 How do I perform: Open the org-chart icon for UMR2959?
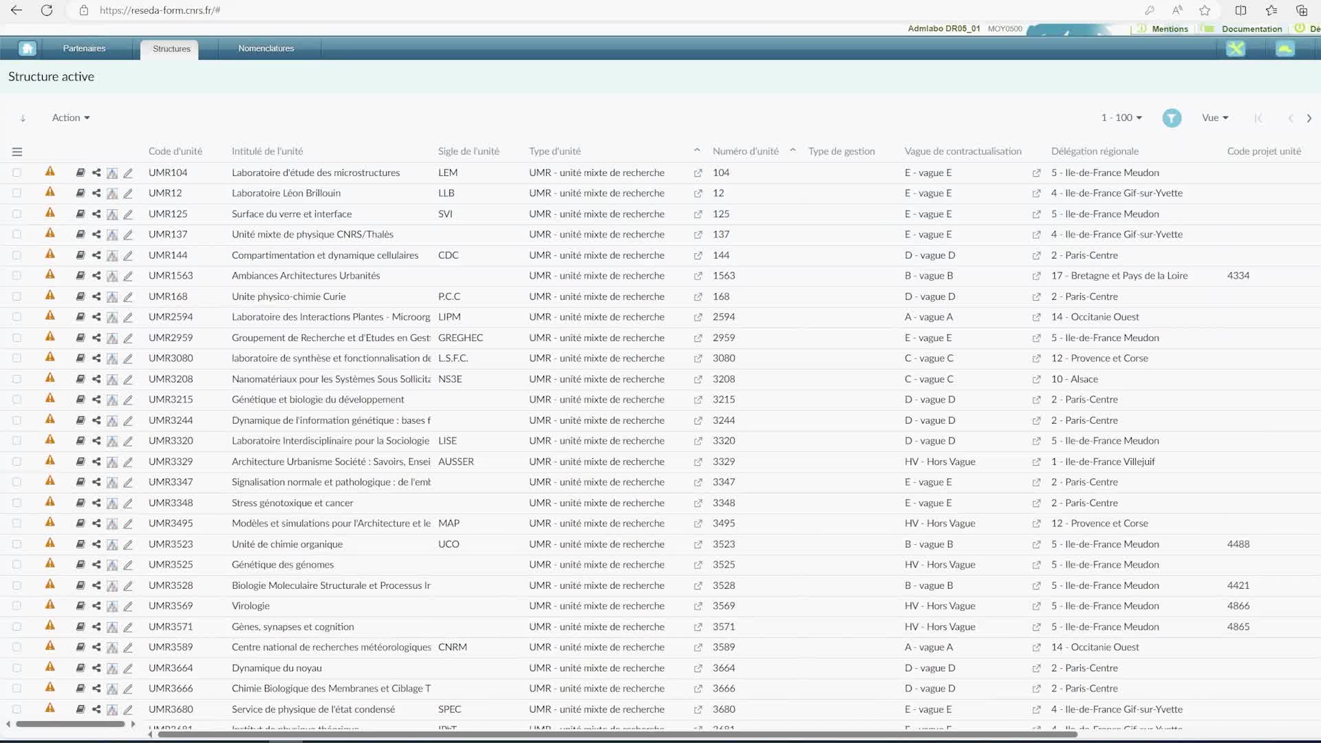point(112,338)
